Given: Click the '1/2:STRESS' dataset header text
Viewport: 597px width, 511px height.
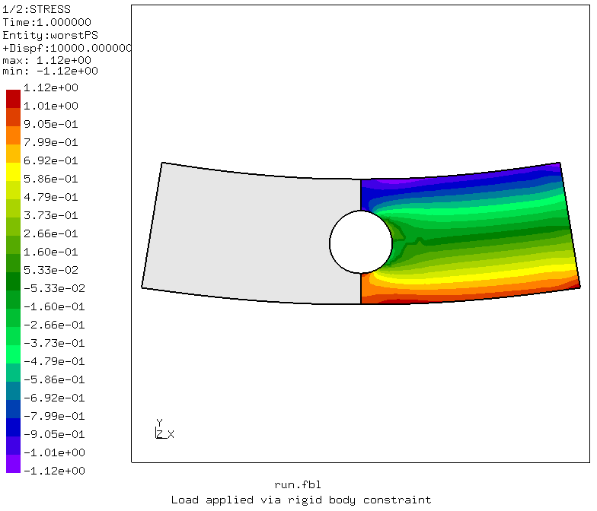Looking at the screenshot, I should pos(37,9).
